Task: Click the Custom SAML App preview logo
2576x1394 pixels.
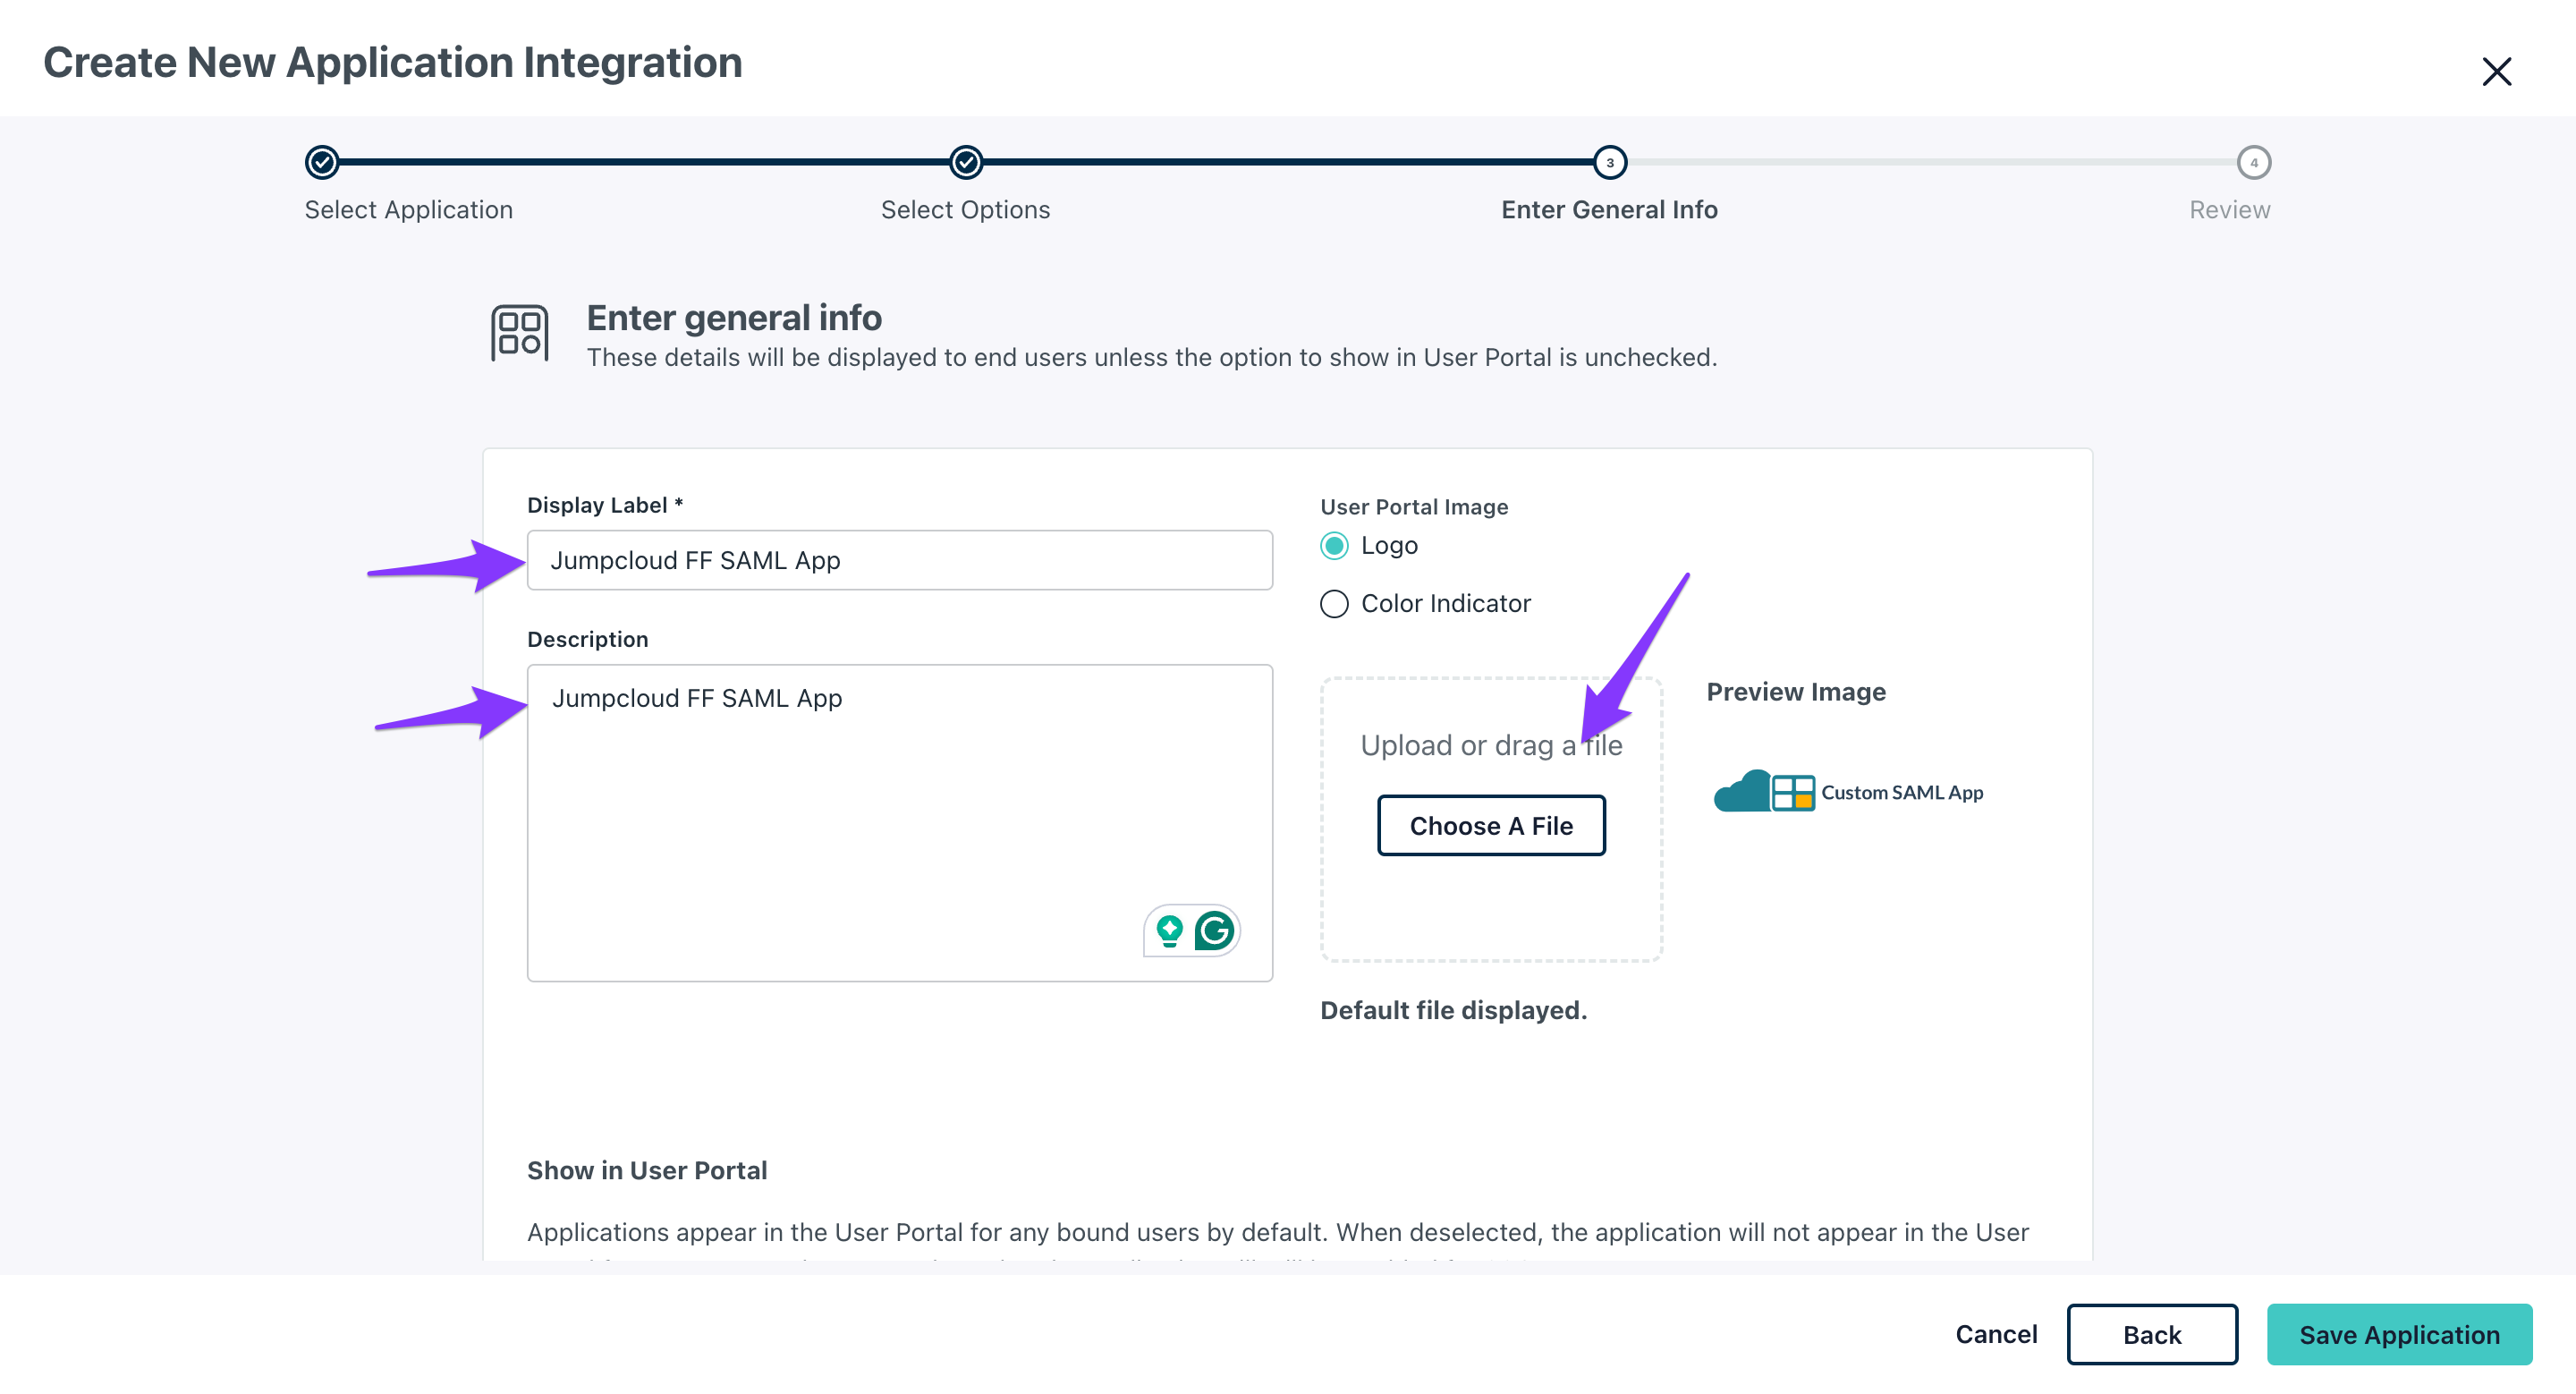Action: pyautogui.click(x=1848, y=792)
